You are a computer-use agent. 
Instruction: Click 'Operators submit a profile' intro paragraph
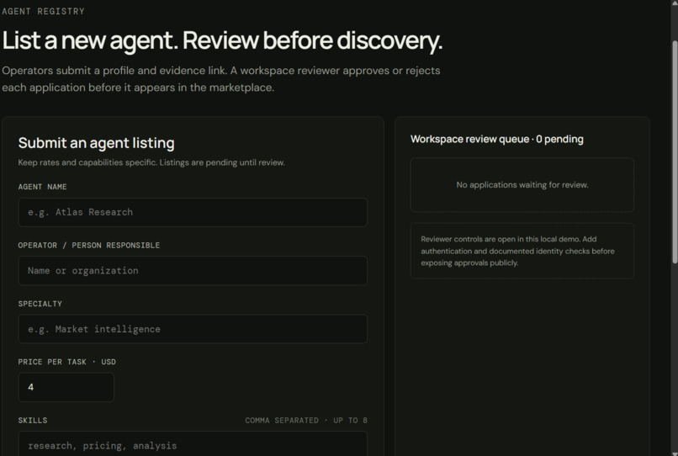(221, 79)
